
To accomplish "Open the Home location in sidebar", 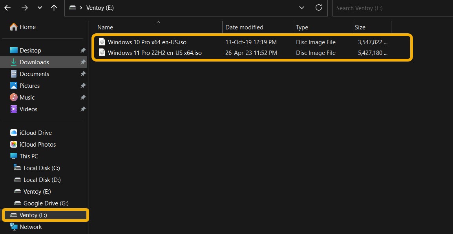I will (27, 27).
